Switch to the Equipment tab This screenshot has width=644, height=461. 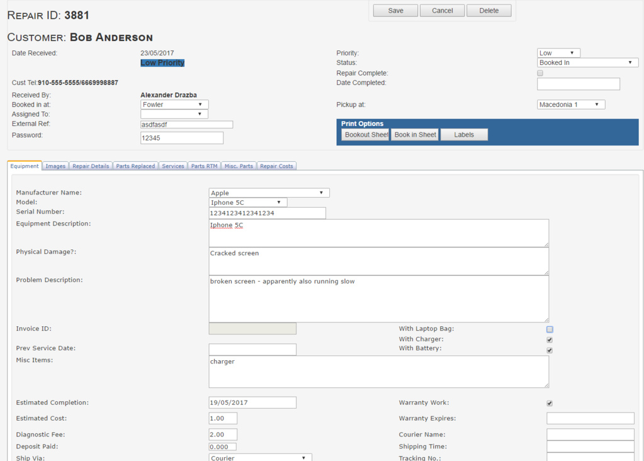25,166
